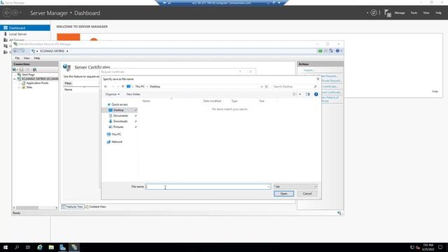448x252 pixels.
Task: Open File Explorer from taskbar
Action: pos(51,247)
